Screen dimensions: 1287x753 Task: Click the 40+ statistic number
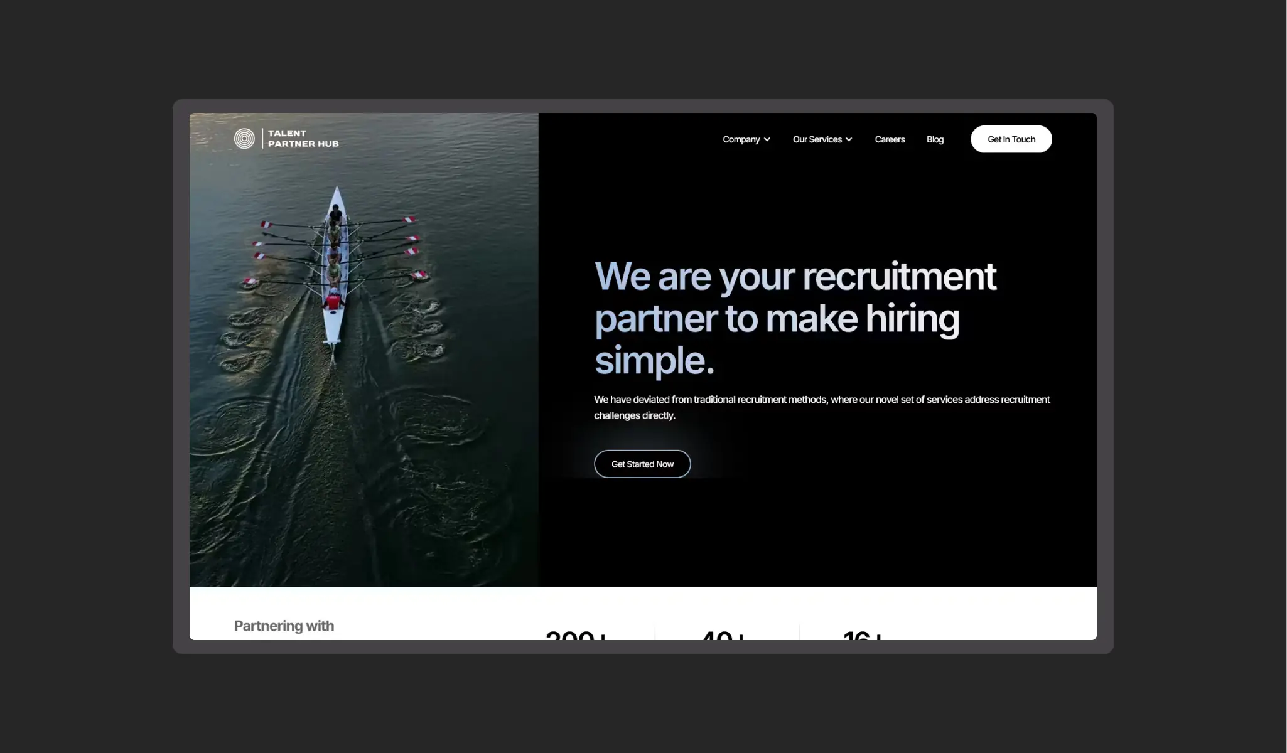(723, 635)
